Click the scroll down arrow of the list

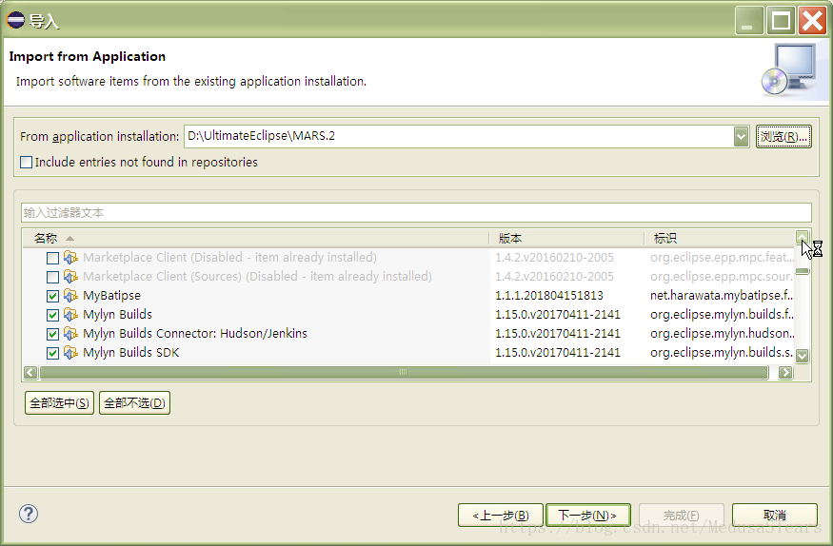pyautogui.click(x=803, y=356)
